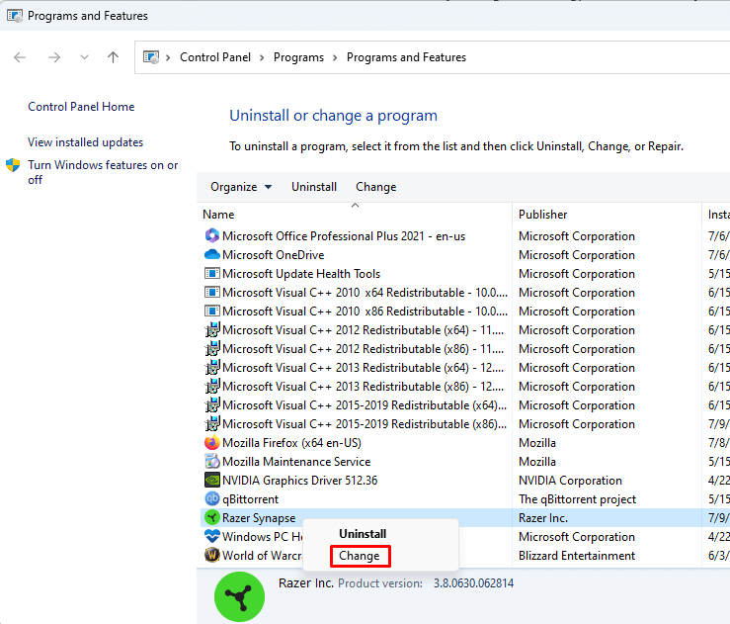Click the Windows PC Health Check icon
Screen dimensions: 730x624
tap(211, 536)
